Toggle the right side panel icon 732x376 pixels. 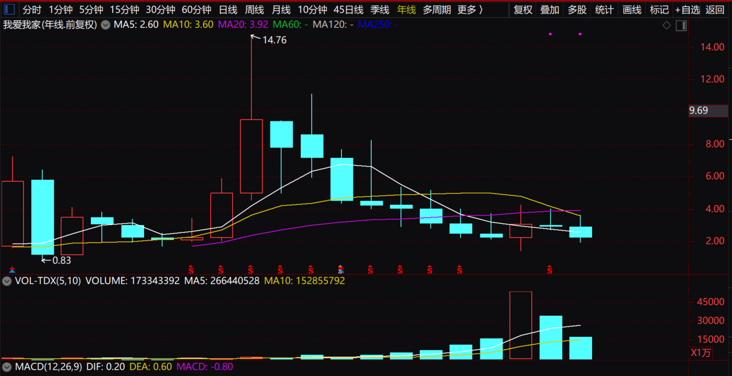681,26
